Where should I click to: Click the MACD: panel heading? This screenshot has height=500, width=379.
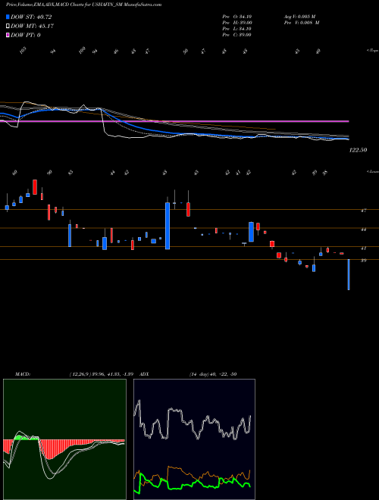click(23, 374)
